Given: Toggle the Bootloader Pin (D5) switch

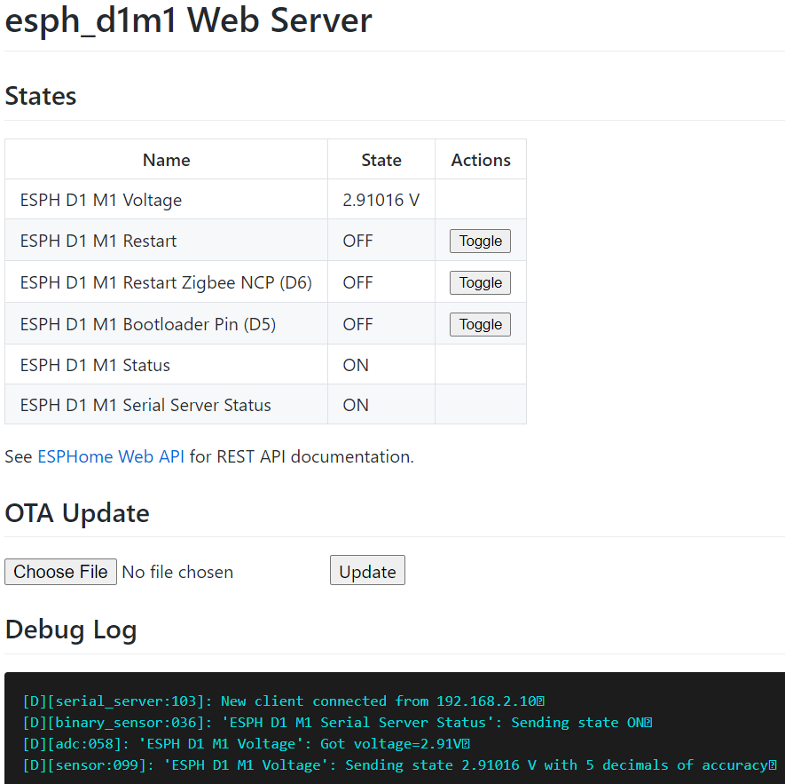Looking at the screenshot, I should pos(479,324).
